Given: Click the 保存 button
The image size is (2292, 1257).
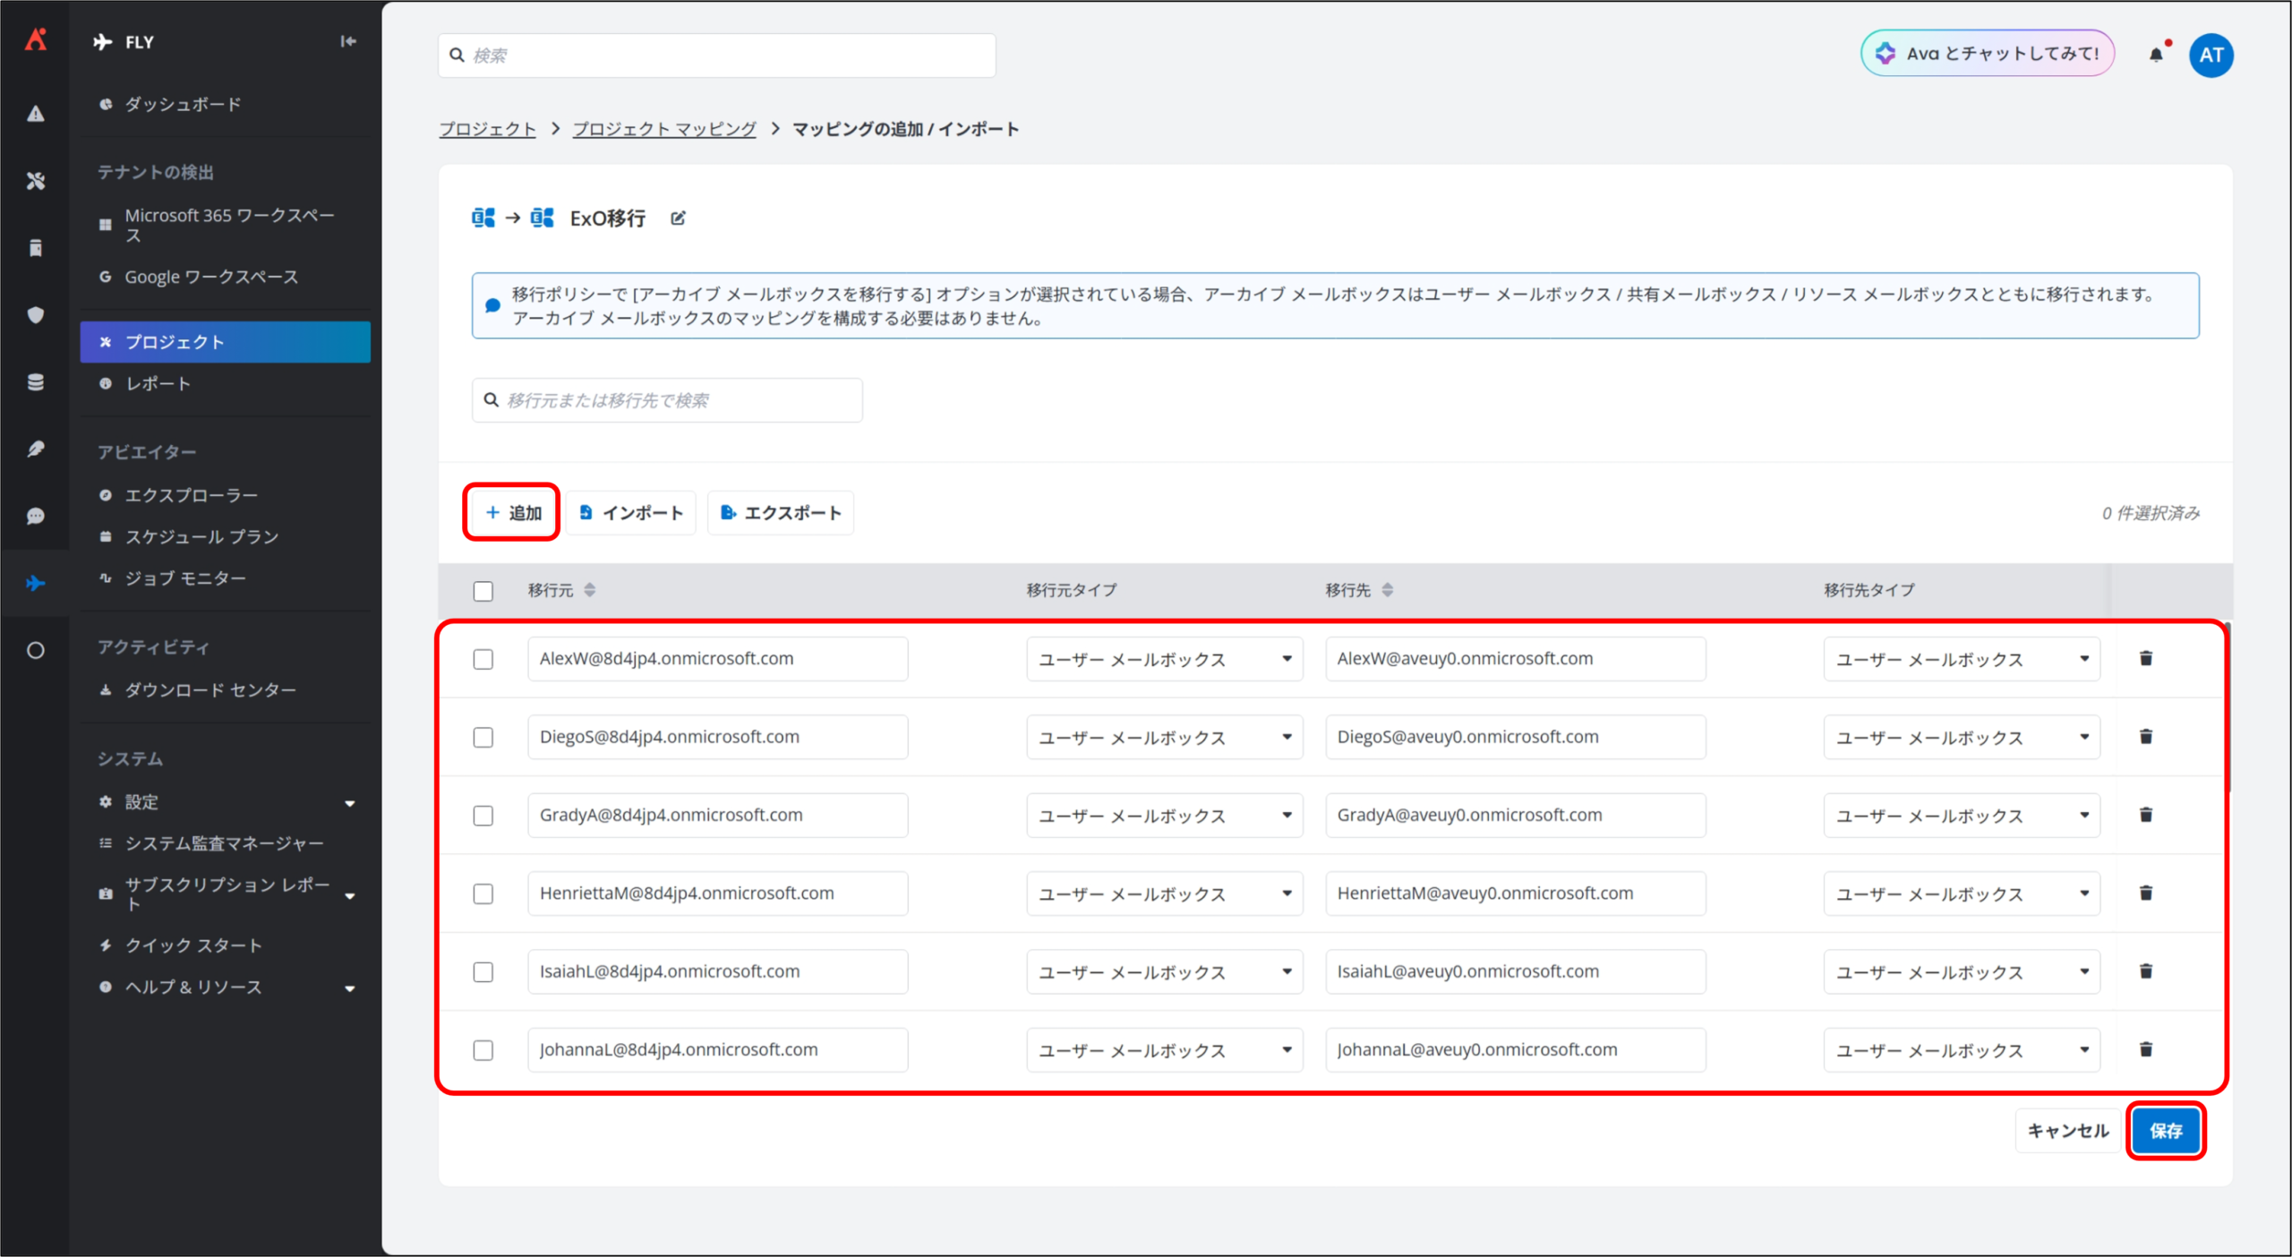Looking at the screenshot, I should pos(2166,1131).
